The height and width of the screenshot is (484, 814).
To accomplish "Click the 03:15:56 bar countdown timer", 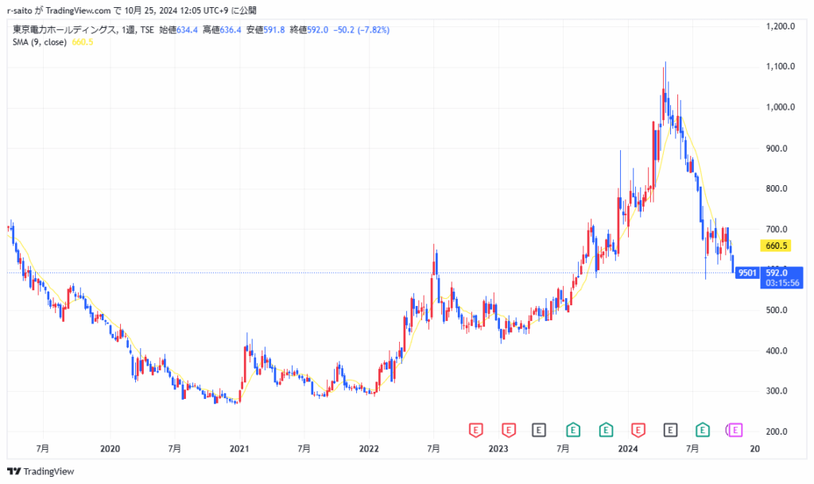I will click(x=781, y=282).
